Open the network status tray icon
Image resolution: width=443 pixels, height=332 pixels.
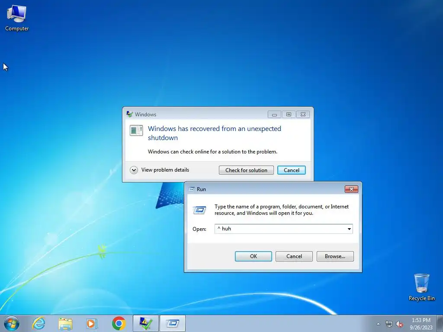click(x=389, y=324)
